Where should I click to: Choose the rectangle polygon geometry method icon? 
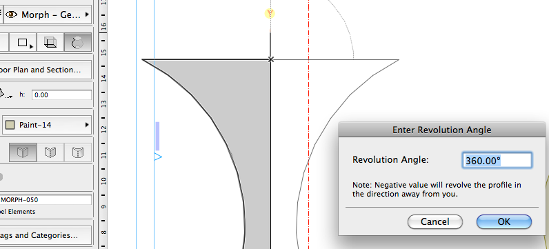pos(23,43)
